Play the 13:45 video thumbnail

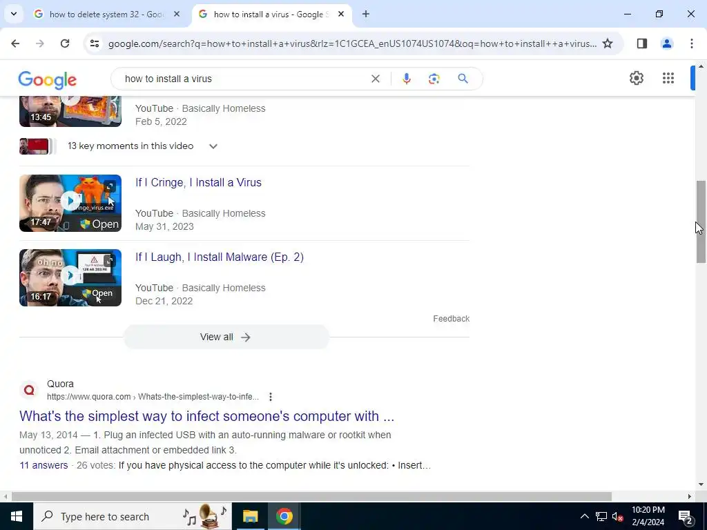click(70, 111)
